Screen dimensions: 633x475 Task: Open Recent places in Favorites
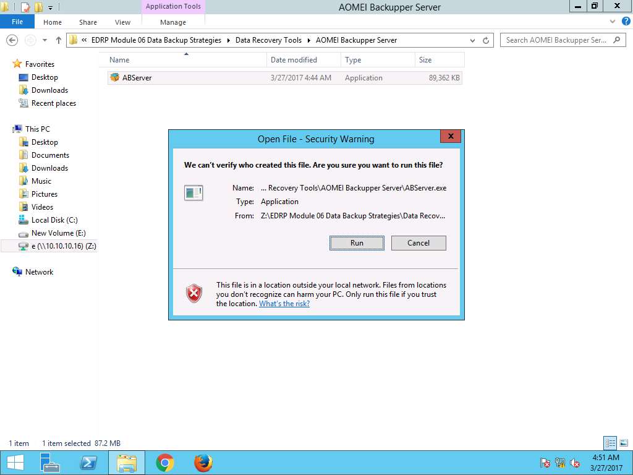point(53,103)
